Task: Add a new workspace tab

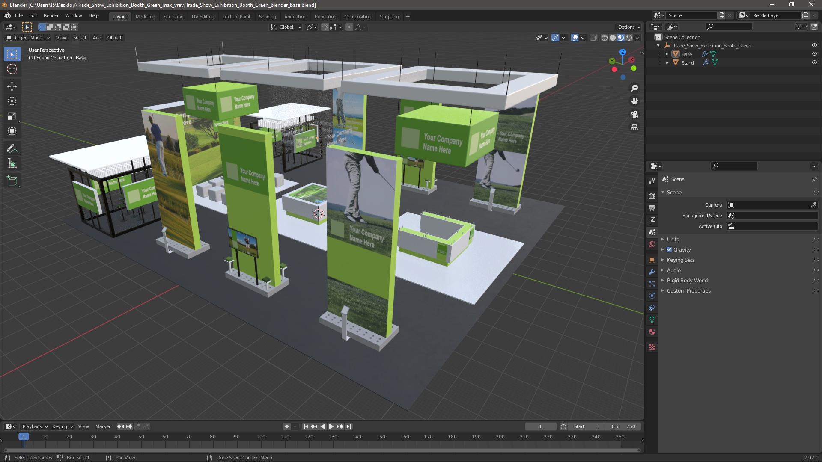Action: pos(408,17)
